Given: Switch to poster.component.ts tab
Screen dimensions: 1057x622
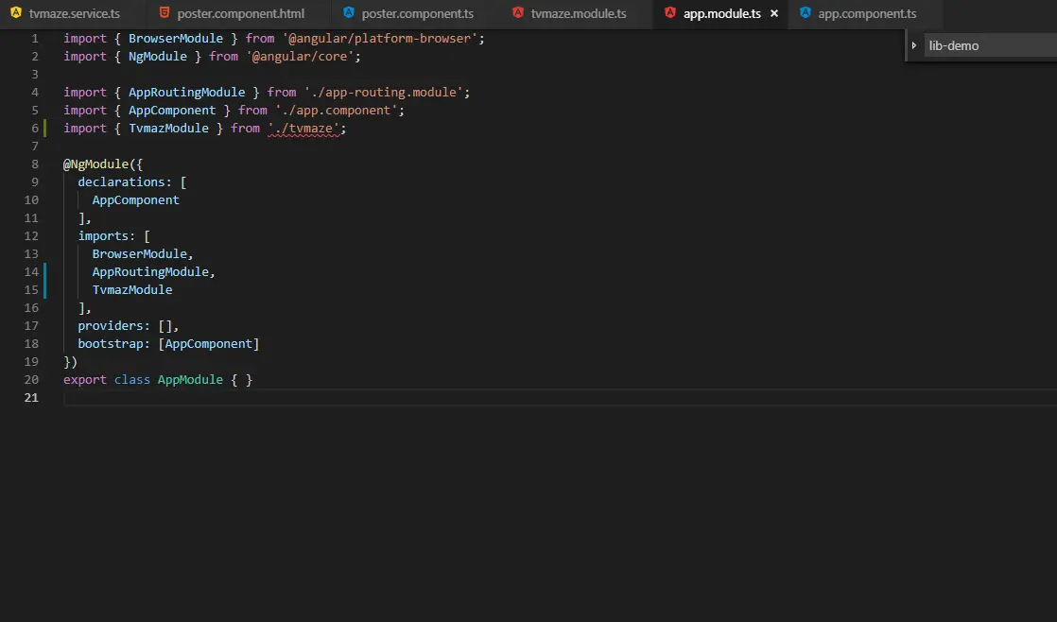Looking at the screenshot, I should point(407,13).
